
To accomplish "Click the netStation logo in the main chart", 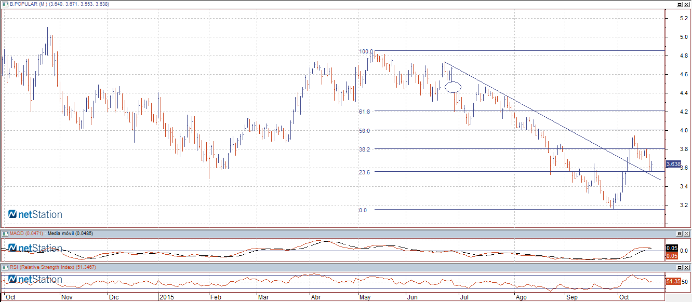I will click(x=35, y=214).
